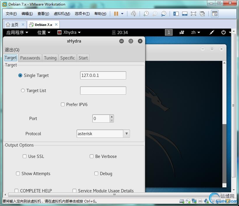Check Service Module Usage Details checkbox
The width and height of the screenshot is (239, 206).
(74, 191)
